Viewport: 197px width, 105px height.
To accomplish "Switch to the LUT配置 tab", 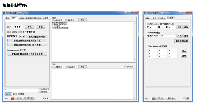I will pyautogui.click(x=45, y=18).
